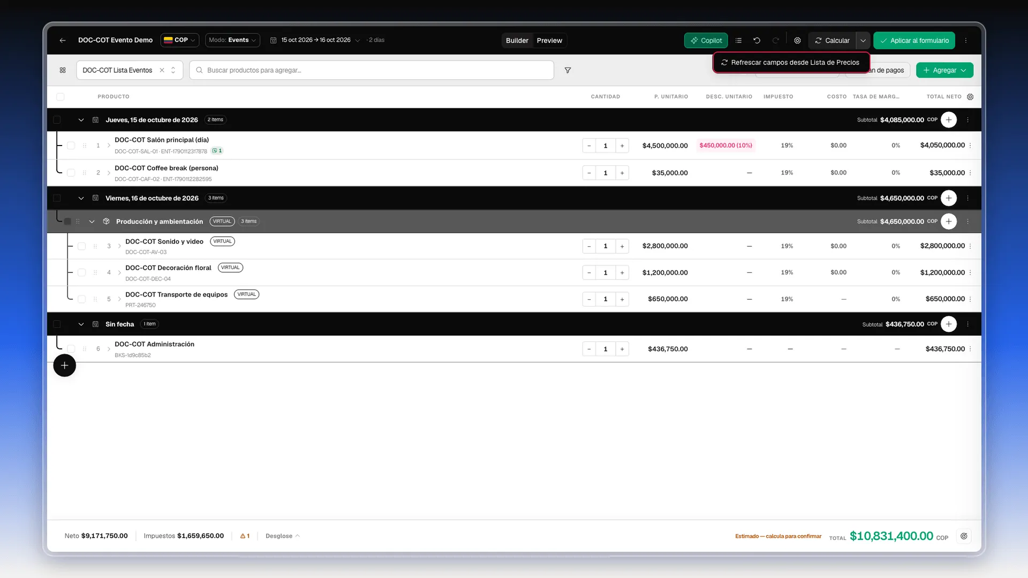Switch to the Preview tab
This screenshot has width=1028, height=578.
coord(549,40)
